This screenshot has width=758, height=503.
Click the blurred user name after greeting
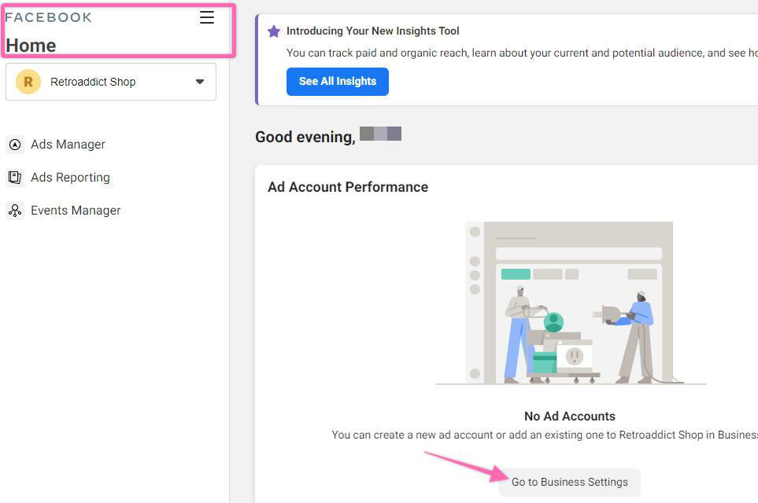pos(380,134)
